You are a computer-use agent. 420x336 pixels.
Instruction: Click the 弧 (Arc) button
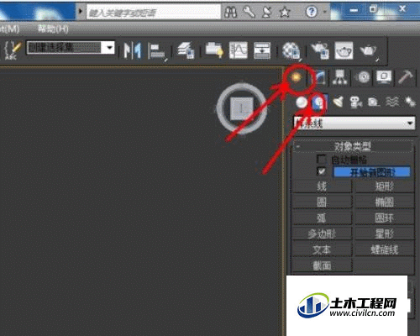(x=322, y=218)
